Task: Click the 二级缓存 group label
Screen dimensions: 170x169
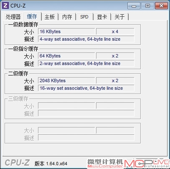Action: tap(18, 73)
